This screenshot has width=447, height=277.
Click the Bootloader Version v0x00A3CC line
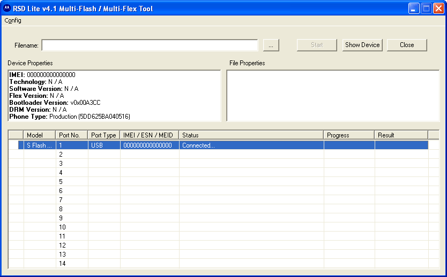[x=55, y=103]
